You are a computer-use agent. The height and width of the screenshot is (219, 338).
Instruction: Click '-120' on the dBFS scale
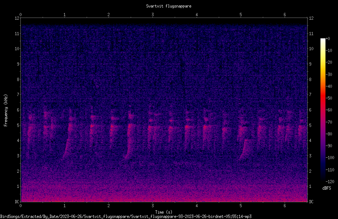(330, 182)
